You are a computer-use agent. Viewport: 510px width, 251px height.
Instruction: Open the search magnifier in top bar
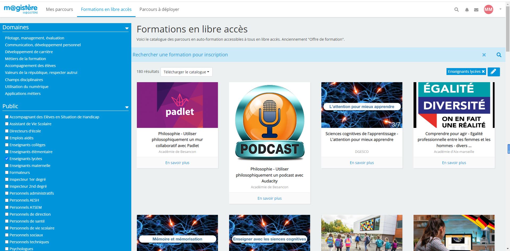[457, 10]
